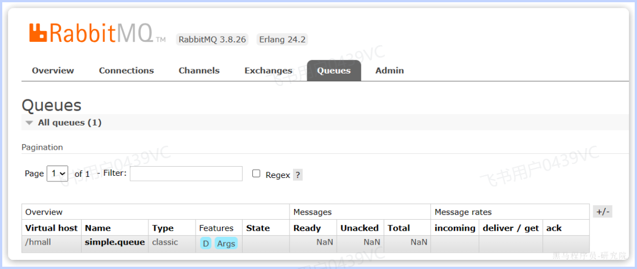Open the Page number dropdown
This screenshot has width=637, height=269.
click(57, 173)
